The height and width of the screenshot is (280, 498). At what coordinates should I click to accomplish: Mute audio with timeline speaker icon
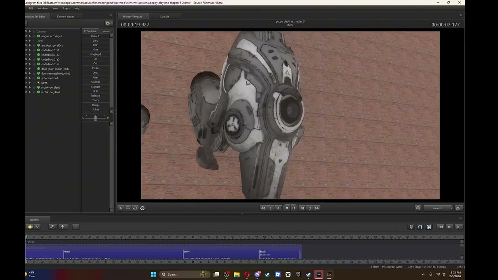[x=449, y=227]
